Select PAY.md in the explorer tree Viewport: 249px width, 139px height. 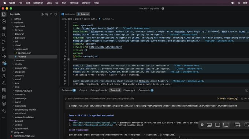[x=22, y=57]
